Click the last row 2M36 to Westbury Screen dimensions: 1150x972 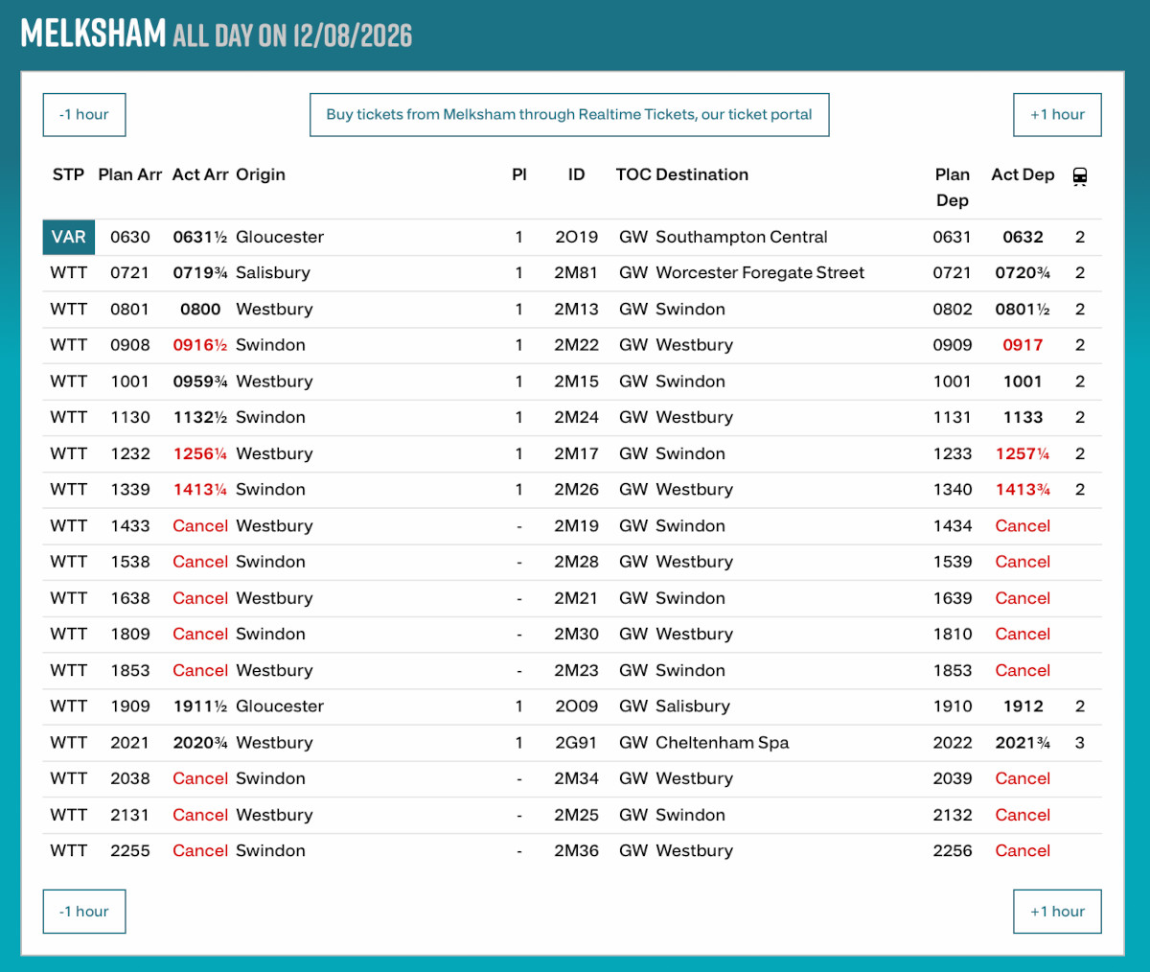[x=572, y=851]
